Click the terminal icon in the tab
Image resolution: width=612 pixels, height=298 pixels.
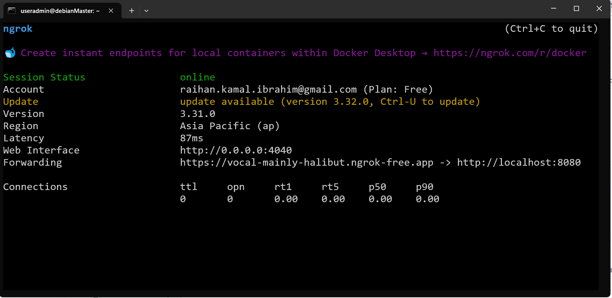pos(12,11)
